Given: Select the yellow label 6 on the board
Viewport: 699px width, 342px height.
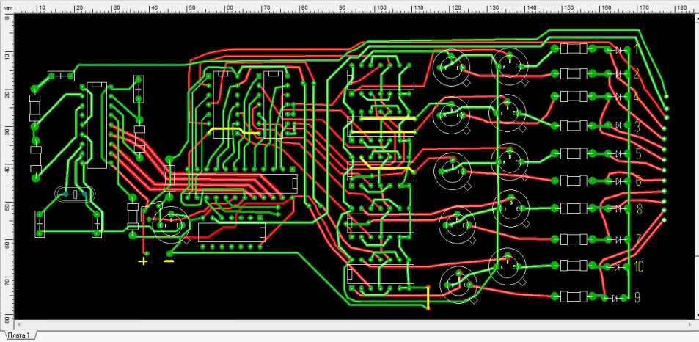Looking at the screenshot, I should 638,181.
